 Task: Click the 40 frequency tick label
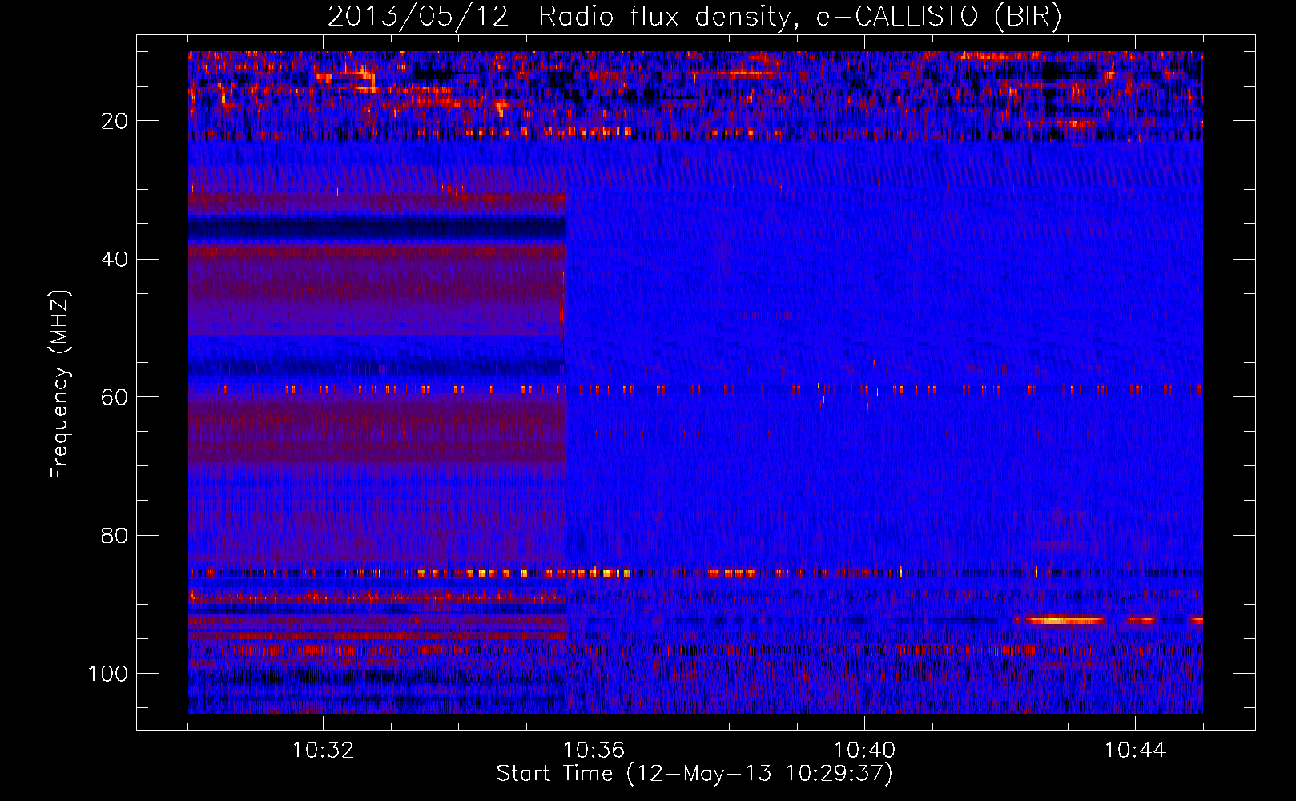tap(115, 260)
